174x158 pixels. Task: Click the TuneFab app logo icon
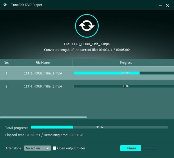pyautogui.click(x=5, y=5)
